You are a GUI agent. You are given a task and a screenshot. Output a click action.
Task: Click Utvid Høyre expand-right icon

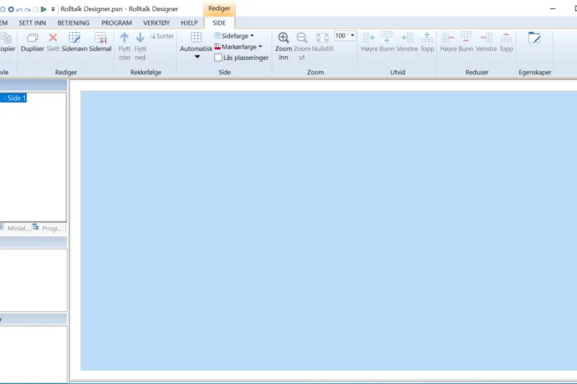click(369, 38)
